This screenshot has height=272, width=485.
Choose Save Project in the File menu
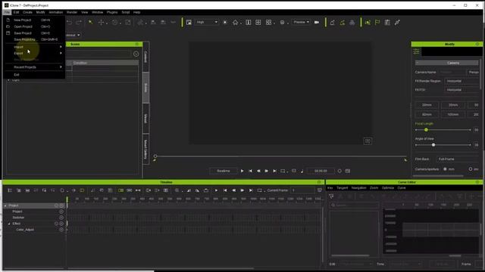pyautogui.click(x=33, y=33)
